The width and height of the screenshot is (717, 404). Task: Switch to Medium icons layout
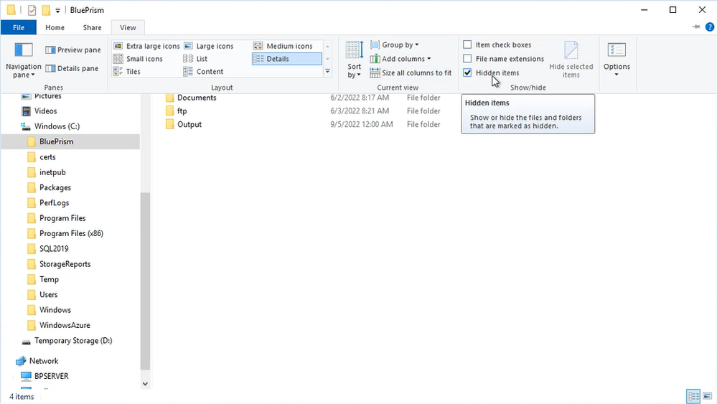pyautogui.click(x=283, y=46)
